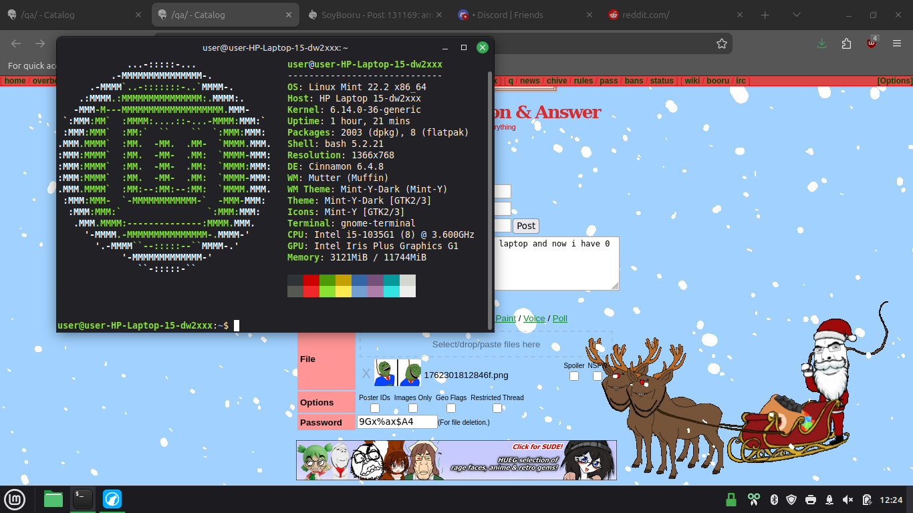Click the Extensions puzzle piece icon
This screenshot has height=513, width=913.
point(847,43)
